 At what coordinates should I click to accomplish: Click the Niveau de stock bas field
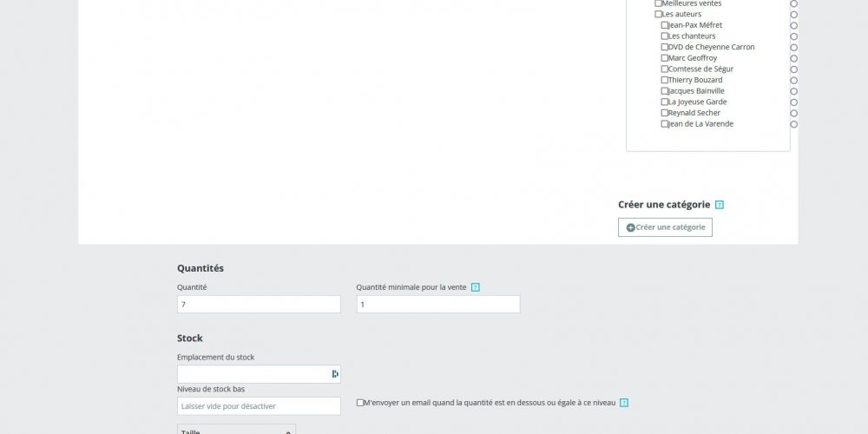[259, 406]
